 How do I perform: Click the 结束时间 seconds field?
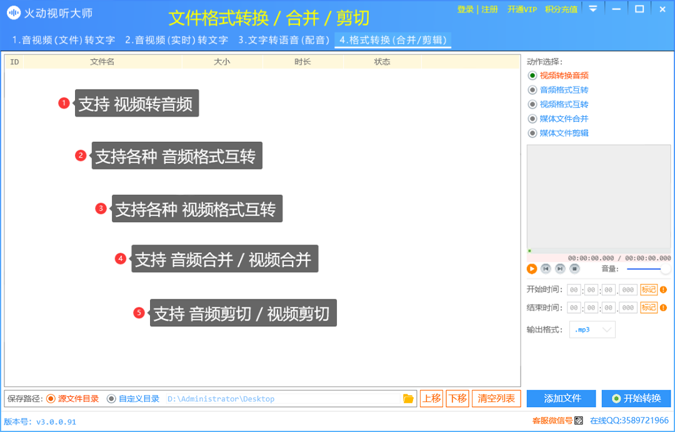(608, 308)
